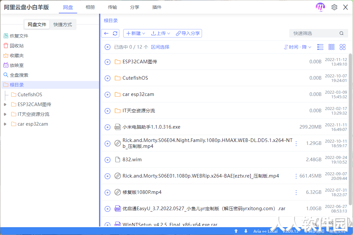
Task: Switch to the 网盘 tab
Action: click(68, 8)
